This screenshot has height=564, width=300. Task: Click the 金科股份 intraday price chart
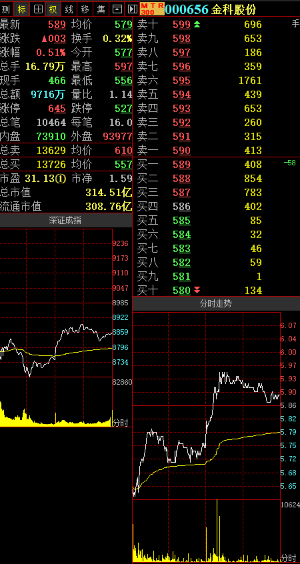click(x=207, y=406)
